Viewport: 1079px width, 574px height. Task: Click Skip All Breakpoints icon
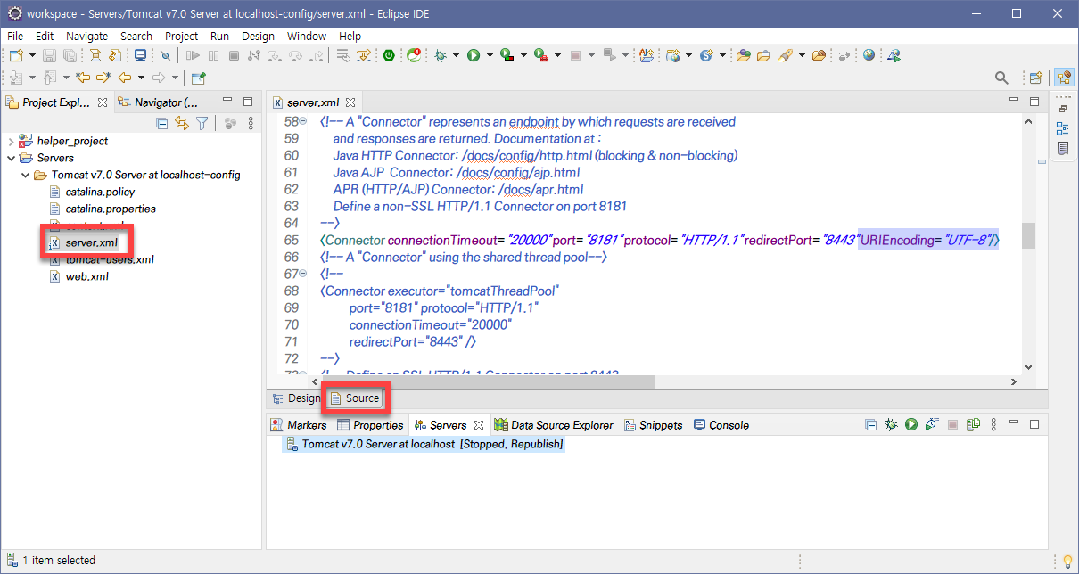(166, 55)
